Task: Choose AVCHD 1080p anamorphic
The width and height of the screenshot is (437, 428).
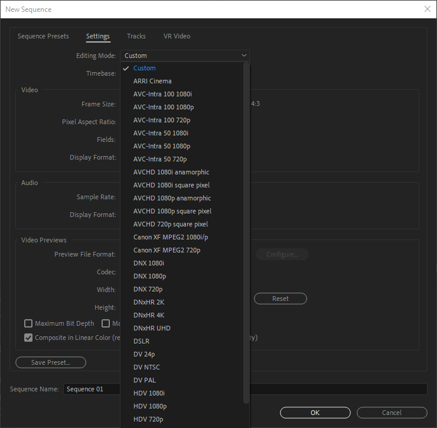Action: [x=182, y=198]
